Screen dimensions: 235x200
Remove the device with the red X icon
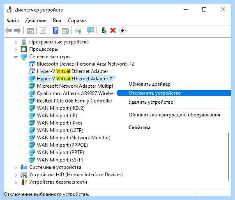point(113,30)
